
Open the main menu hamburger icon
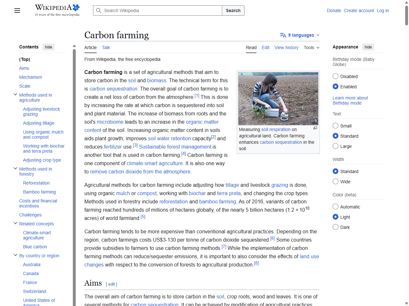click(x=17, y=11)
